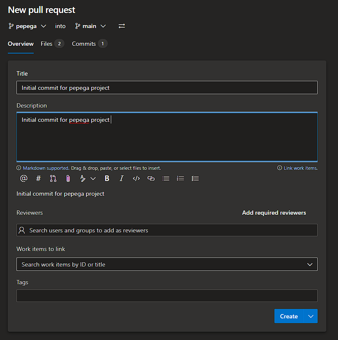Click the Create button

(x=289, y=316)
